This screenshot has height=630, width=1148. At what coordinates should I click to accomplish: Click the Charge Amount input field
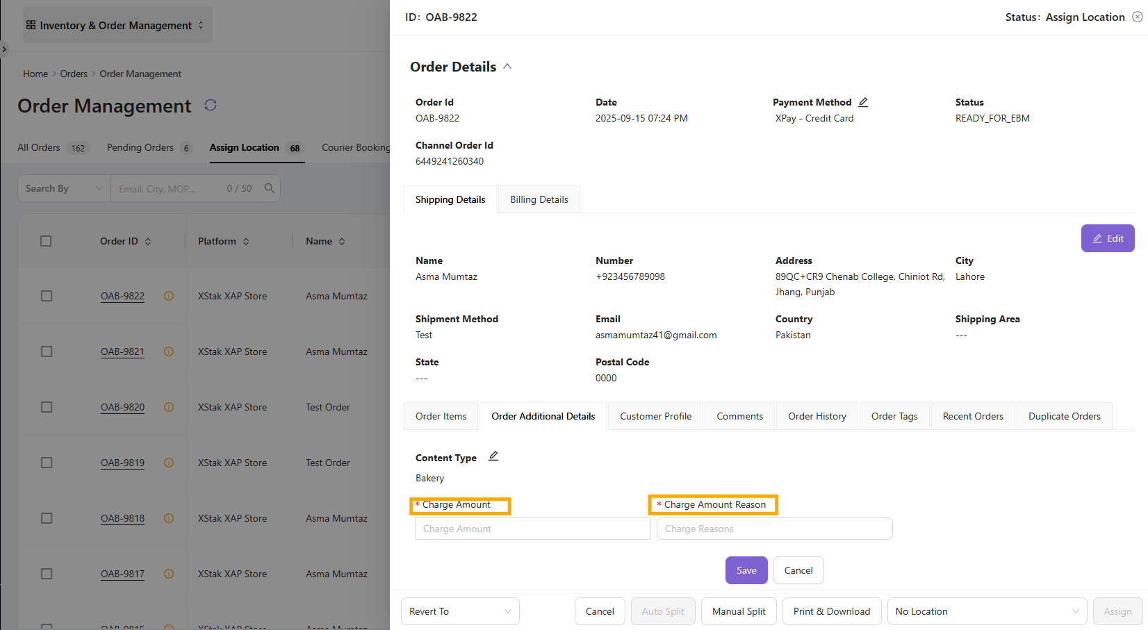[x=532, y=529]
